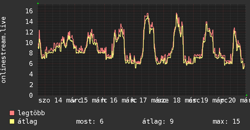Viewport: 250px width, 130px height.
Task: Click the 'max: 15' statistic
Action: pyautogui.click(x=226, y=122)
